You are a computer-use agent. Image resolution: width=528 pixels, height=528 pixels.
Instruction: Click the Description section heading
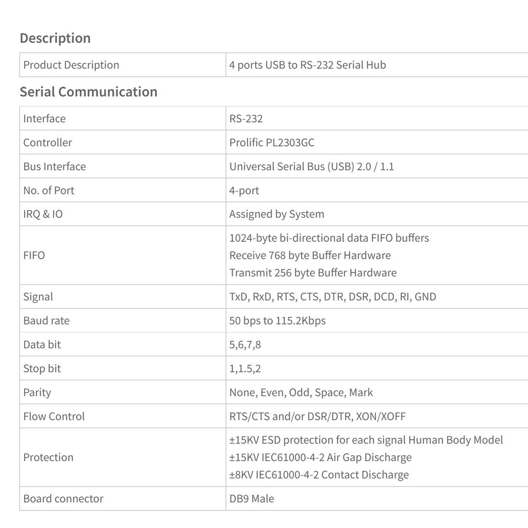coord(55,38)
